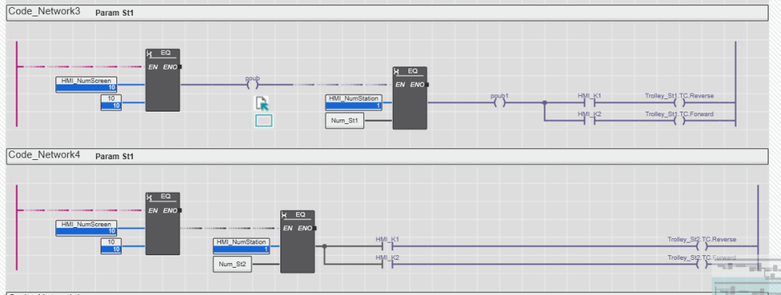Click the Code_Network3 header bar

pos(387,13)
